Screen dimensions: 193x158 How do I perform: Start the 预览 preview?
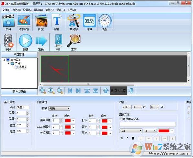click(26, 42)
